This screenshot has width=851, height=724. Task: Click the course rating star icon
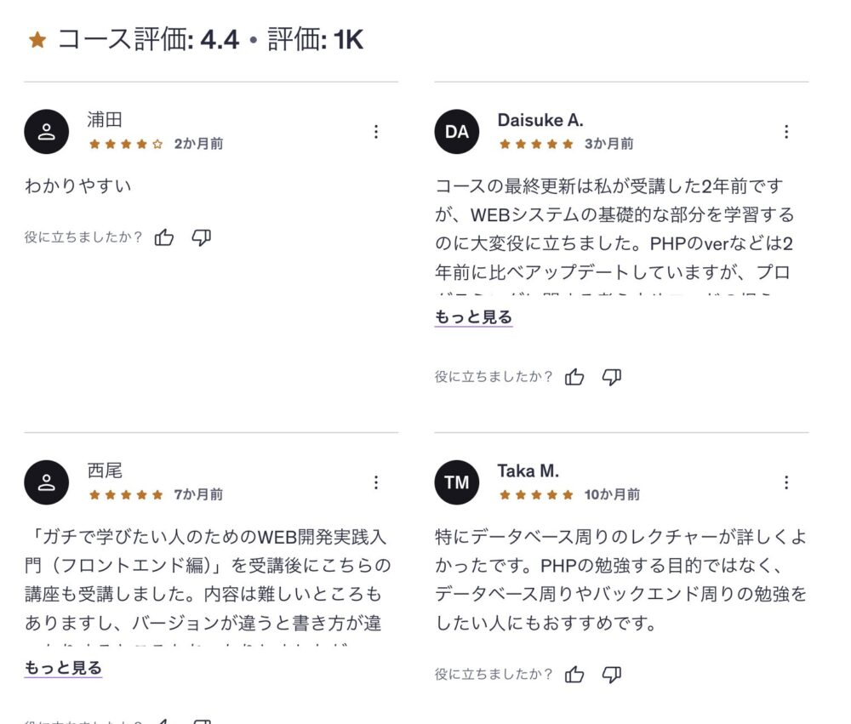pyautogui.click(x=37, y=40)
